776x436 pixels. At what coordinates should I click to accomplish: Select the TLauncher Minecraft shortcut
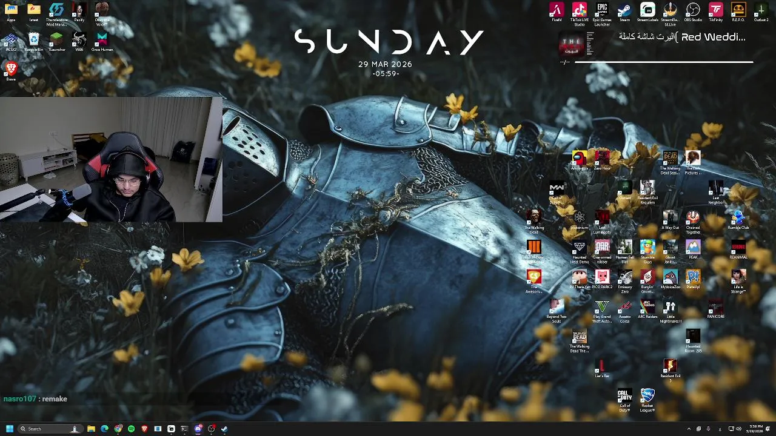56,42
